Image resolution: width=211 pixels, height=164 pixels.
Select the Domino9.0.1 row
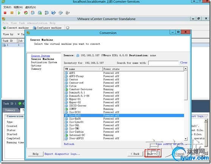(x=124, y=92)
